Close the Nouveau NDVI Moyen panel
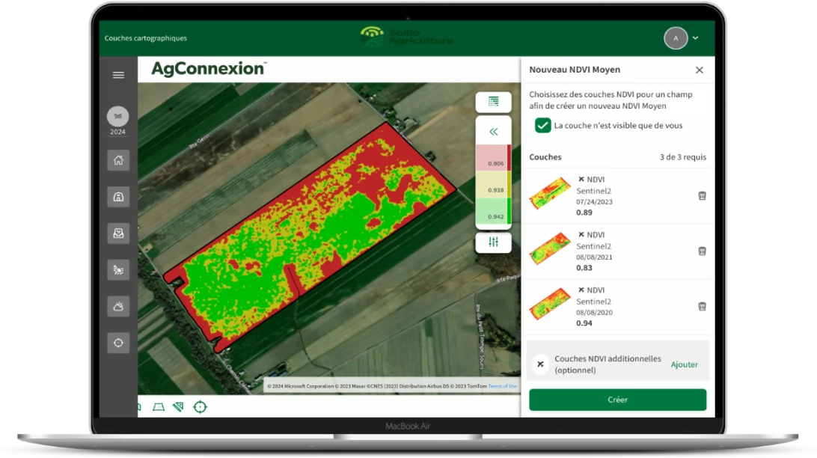Viewport: 817px width, 458px height. tap(700, 70)
